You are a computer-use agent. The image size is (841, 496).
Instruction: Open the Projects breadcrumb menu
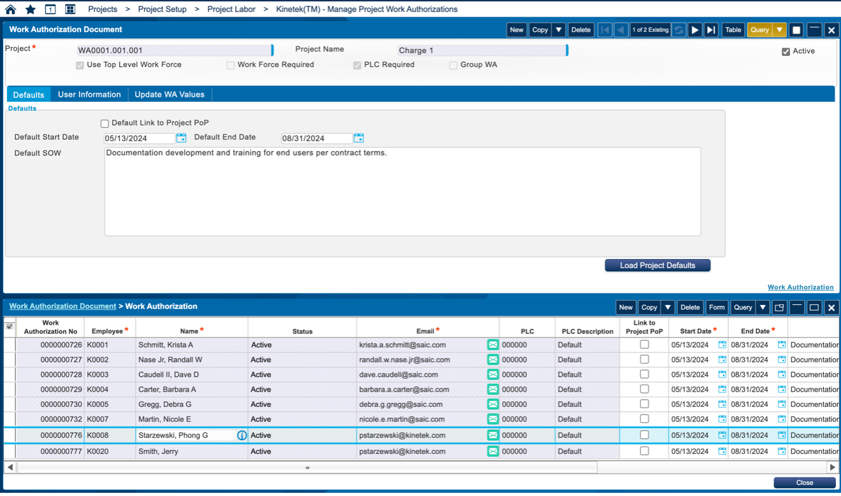[103, 10]
